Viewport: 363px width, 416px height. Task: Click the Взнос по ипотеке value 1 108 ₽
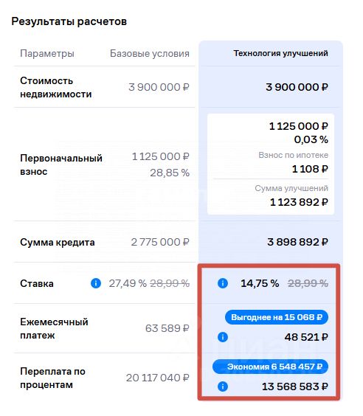[310, 169]
